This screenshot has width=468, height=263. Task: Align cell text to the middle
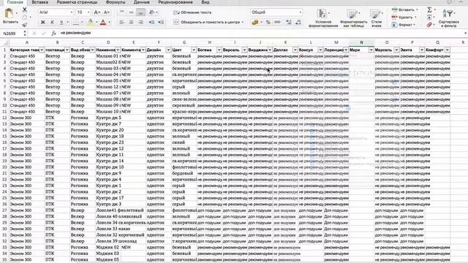(x=131, y=12)
